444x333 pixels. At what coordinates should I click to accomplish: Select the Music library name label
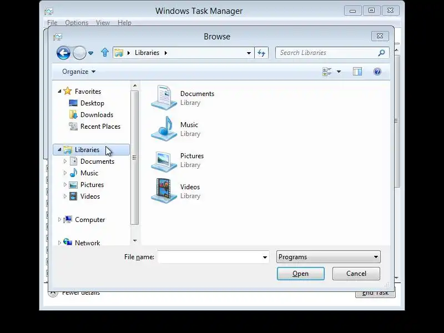[x=189, y=125]
